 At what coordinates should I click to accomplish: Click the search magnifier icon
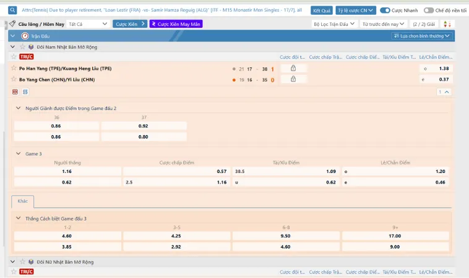[13, 10]
